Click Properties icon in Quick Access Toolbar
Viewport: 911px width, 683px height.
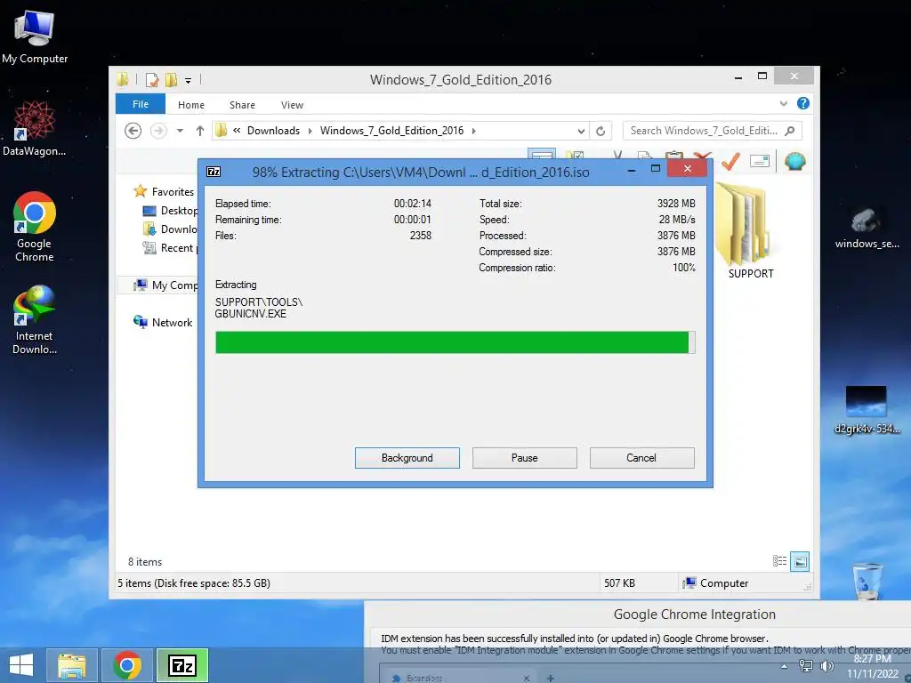pyautogui.click(x=151, y=79)
